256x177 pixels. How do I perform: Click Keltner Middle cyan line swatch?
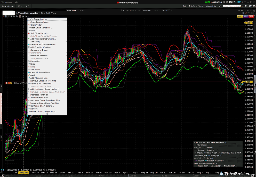[x=206, y=161]
